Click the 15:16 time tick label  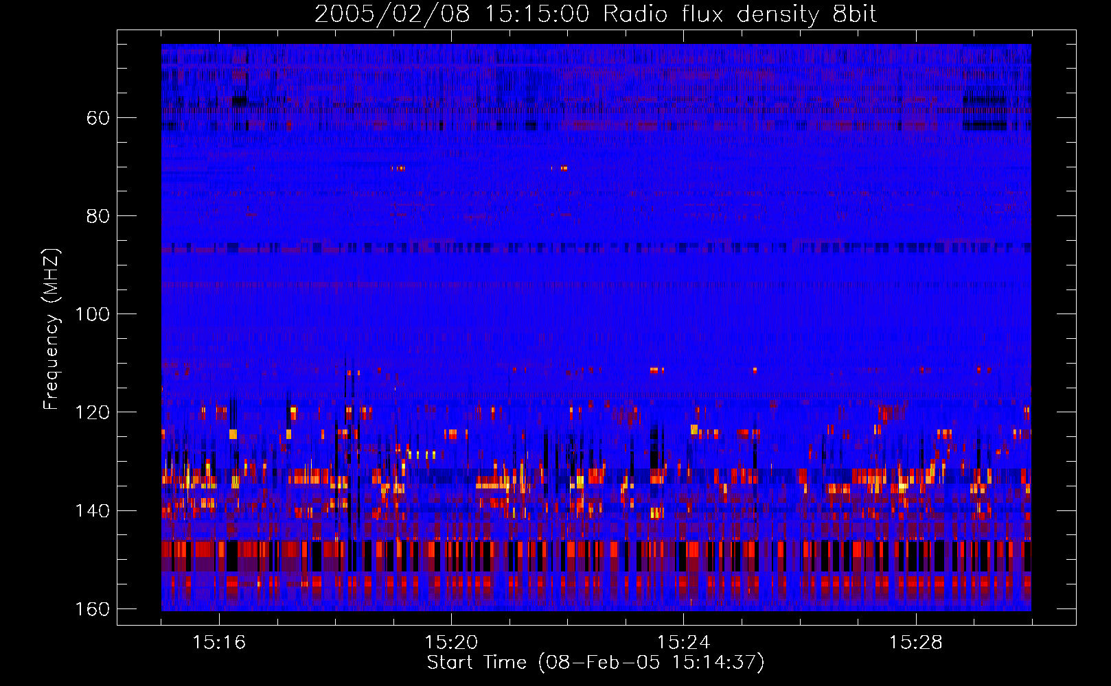(x=219, y=643)
